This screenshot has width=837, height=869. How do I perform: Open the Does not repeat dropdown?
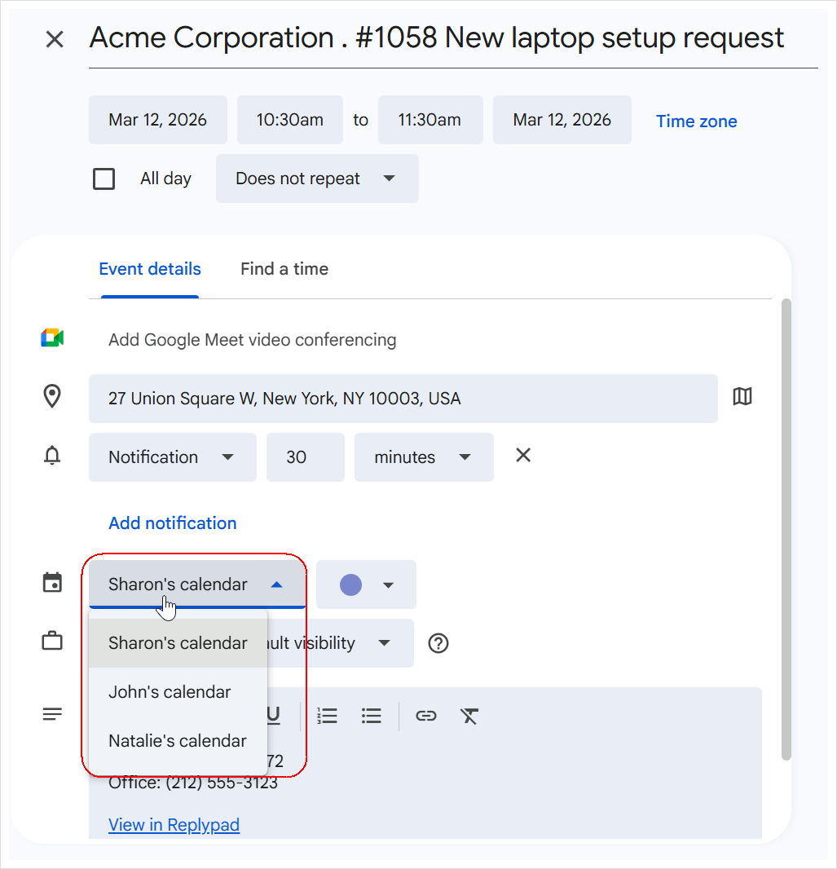[x=316, y=179]
